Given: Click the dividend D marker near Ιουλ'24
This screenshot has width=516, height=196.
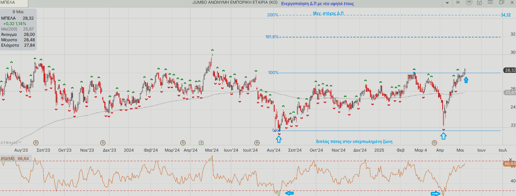Looking at the screenshot, I should [257, 143].
